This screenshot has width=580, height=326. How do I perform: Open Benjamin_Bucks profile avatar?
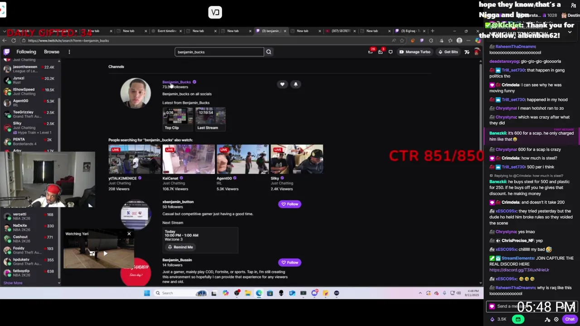135,93
